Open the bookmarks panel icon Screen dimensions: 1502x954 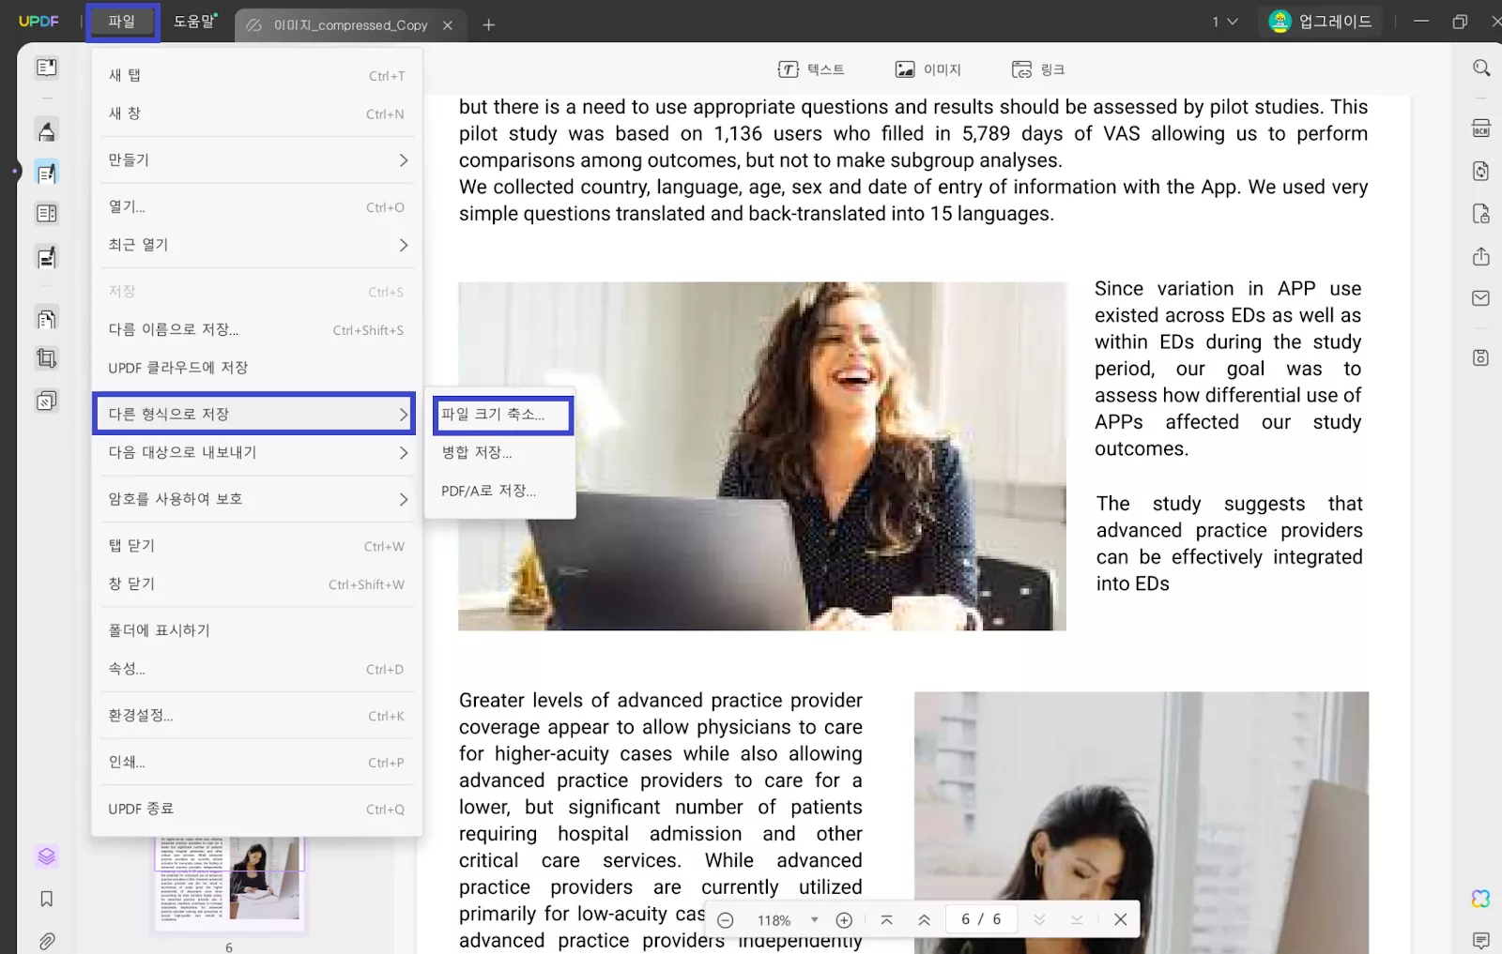coord(46,899)
